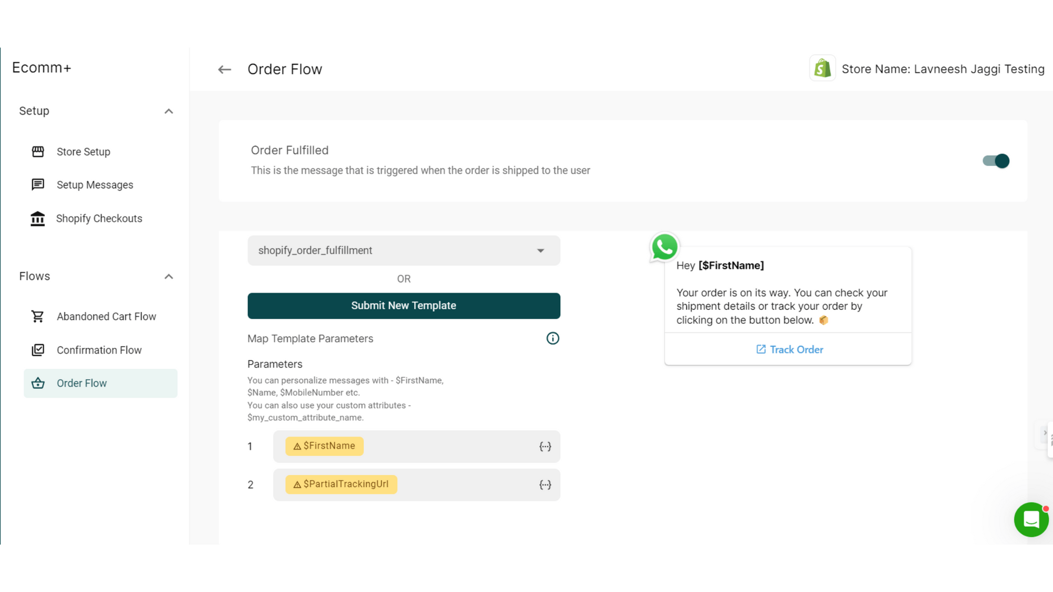Click the Setup Messages chat icon
Screen dimensions: 1053x592
(37, 185)
